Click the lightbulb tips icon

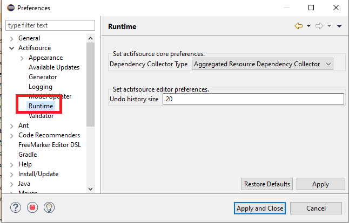tap(49, 208)
